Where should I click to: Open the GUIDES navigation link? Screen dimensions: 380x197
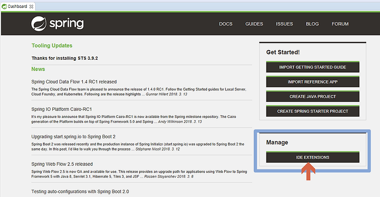[x=254, y=24]
